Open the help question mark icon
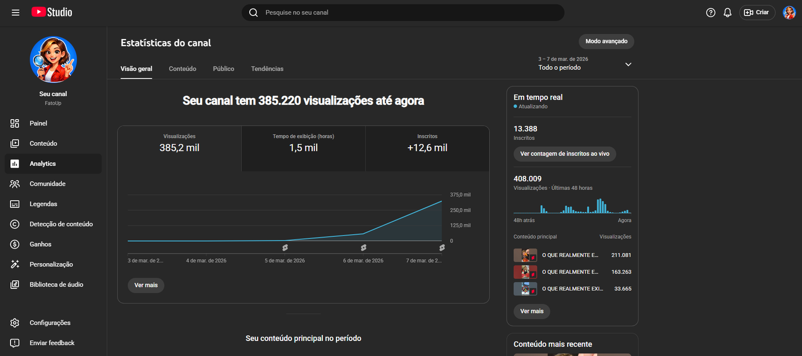802x356 pixels. tap(710, 13)
